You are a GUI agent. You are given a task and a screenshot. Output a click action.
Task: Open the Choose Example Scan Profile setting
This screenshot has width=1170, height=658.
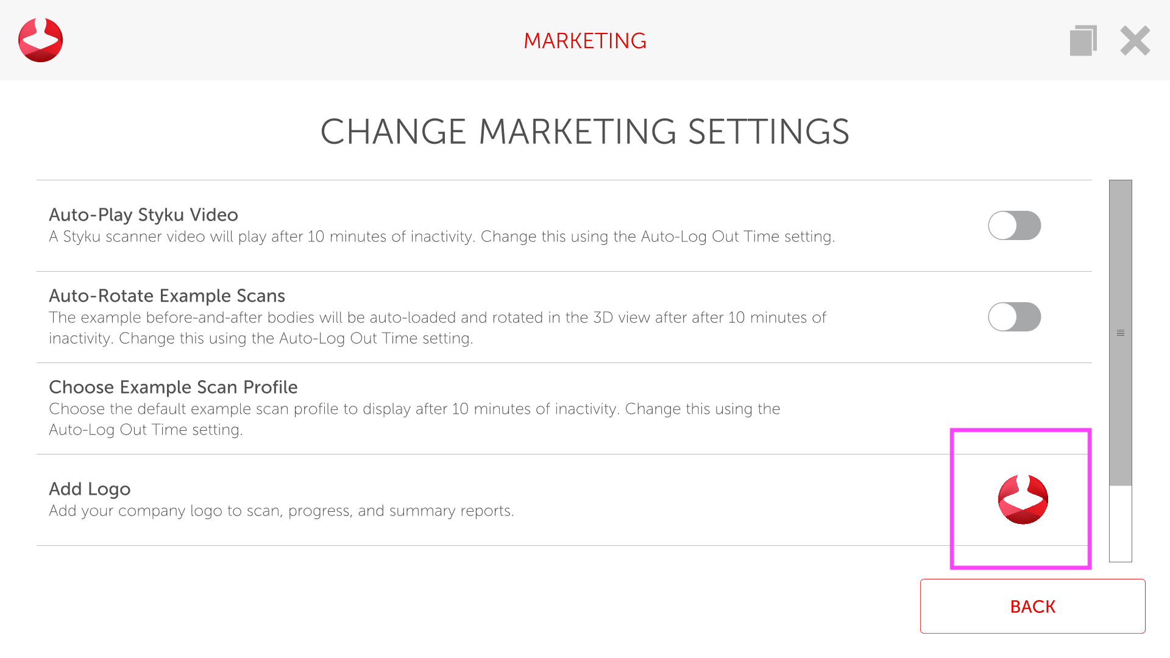pyautogui.click(x=173, y=387)
